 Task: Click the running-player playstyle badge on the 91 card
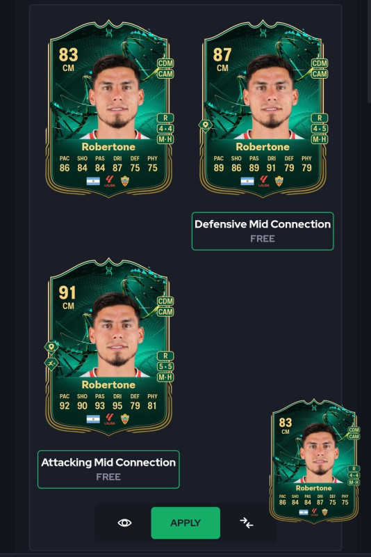(x=51, y=363)
